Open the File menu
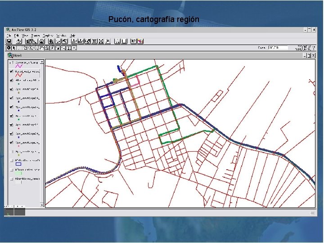The height and width of the screenshot is (243, 324). (x=9, y=36)
